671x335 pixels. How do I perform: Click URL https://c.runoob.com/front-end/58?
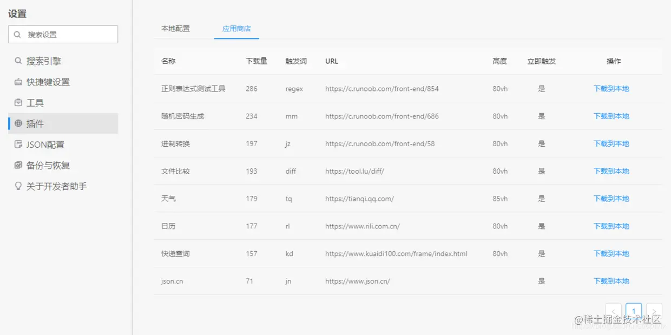click(380, 144)
